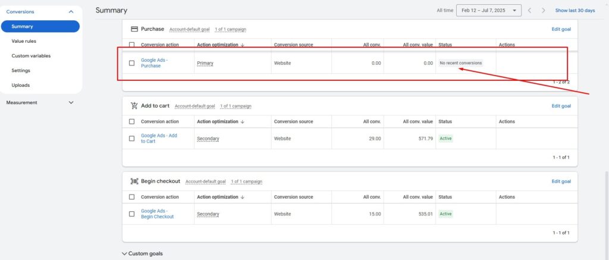609x260 pixels.
Task: Select all in Begin checkout table header
Action: coord(132,197)
